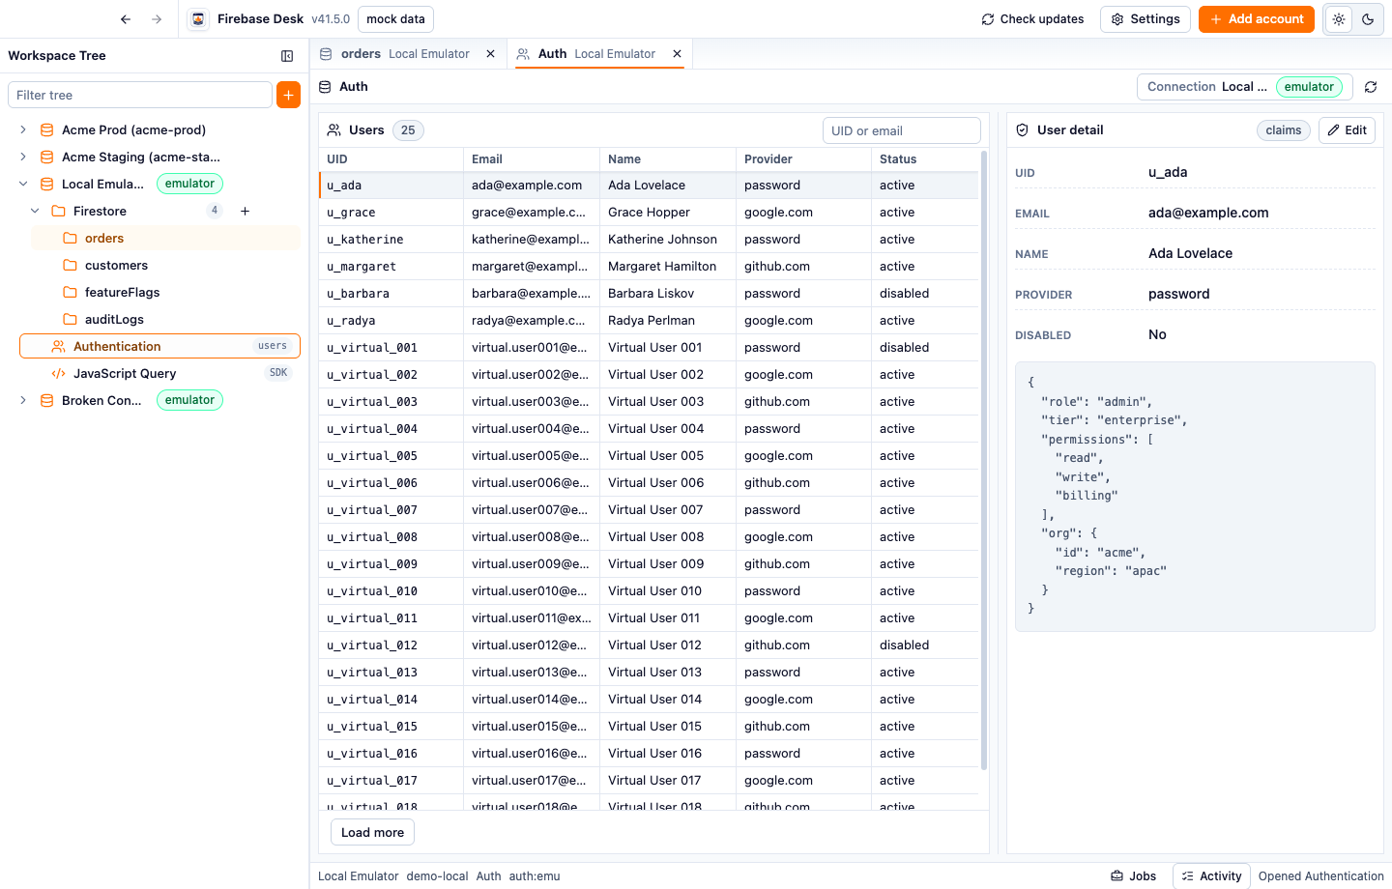Click Load more users button
This screenshot has width=1392, height=889.
click(x=373, y=833)
